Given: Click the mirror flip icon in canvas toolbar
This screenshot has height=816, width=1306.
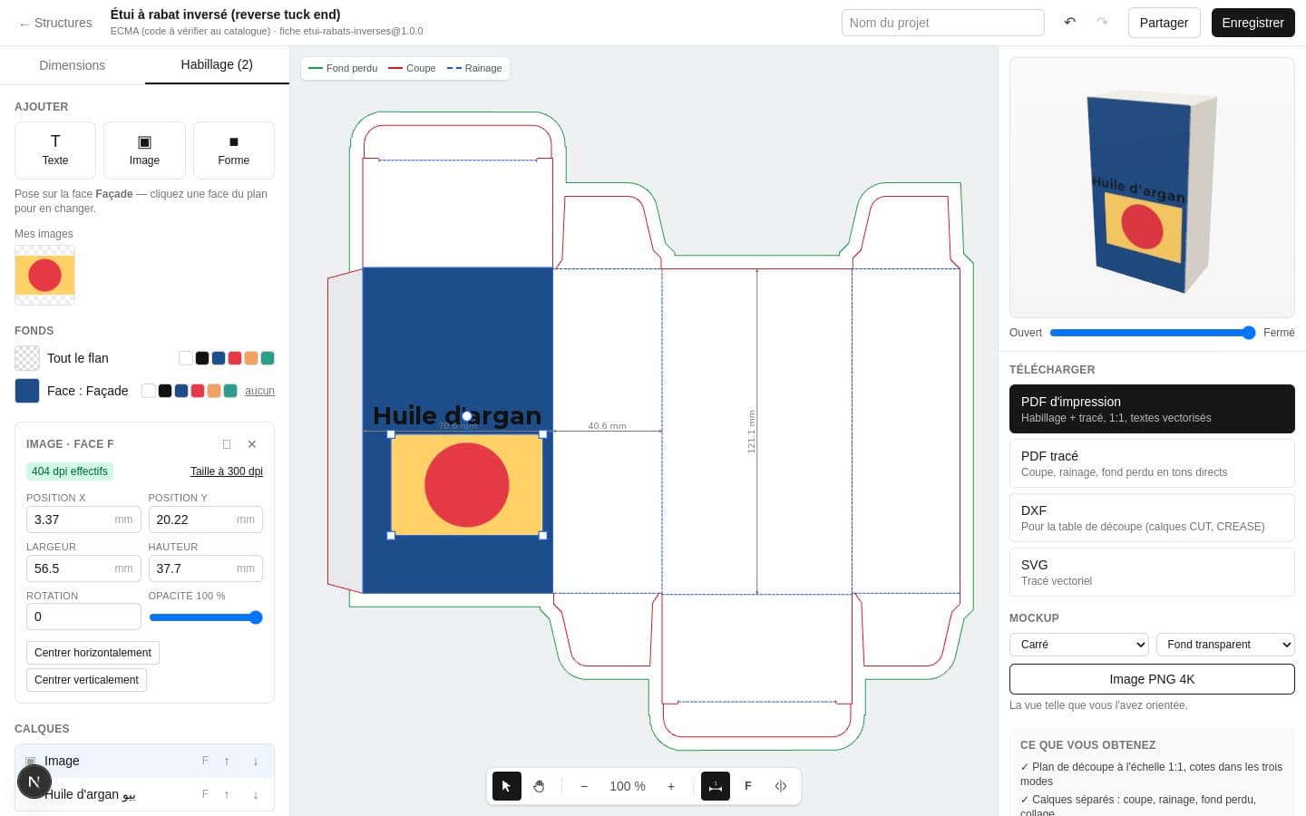Looking at the screenshot, I should point(781,786).
